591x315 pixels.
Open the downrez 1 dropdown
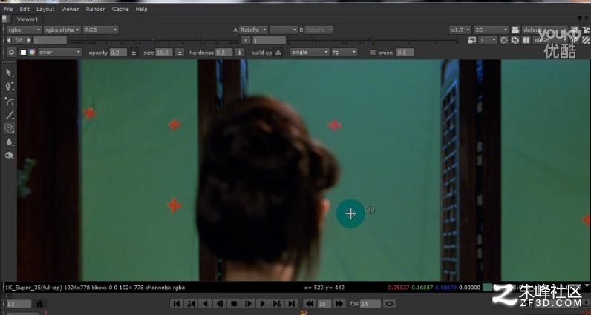click(x=488, y=40)
